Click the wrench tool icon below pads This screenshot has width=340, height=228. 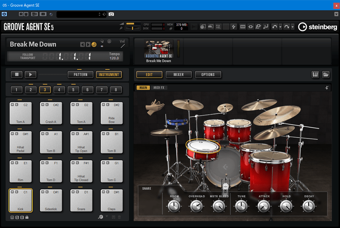coord(100,217)
